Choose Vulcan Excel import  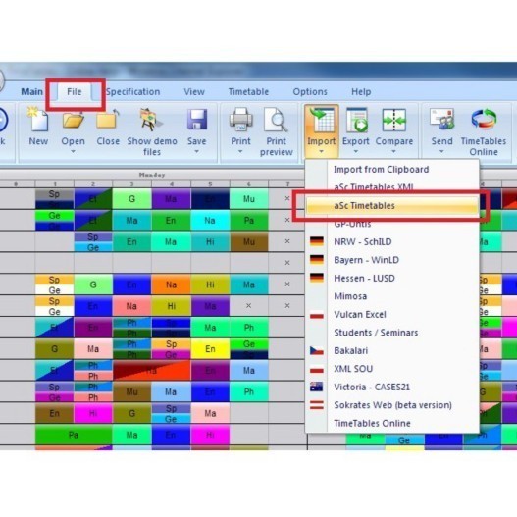(x=392, y=314)
